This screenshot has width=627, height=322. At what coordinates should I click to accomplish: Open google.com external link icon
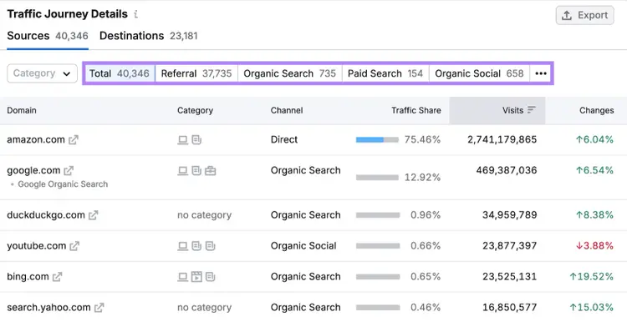[69, 170]
